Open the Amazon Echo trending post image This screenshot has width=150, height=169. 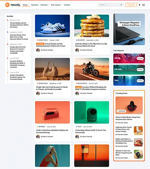(x=129, y=105)
